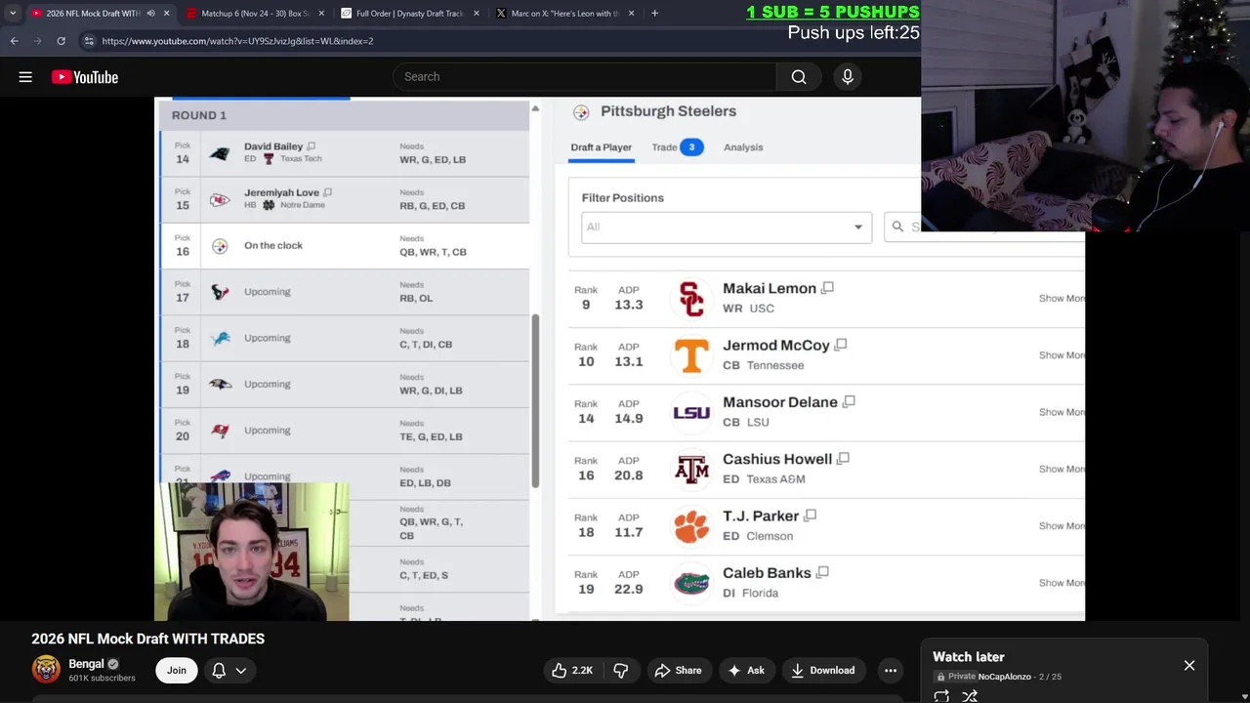Click the LSU team logo
The image size is (1250, 703).
(x=691, y=413)
